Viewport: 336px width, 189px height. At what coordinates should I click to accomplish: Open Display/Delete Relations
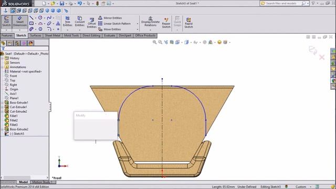tap(150, 21)
